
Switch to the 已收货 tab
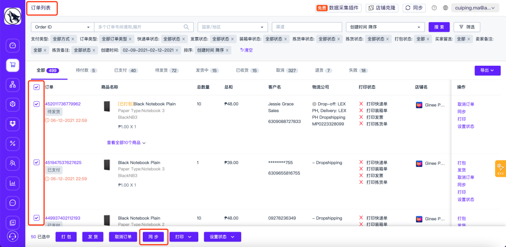pyautogui.click(x=247, y=70)
